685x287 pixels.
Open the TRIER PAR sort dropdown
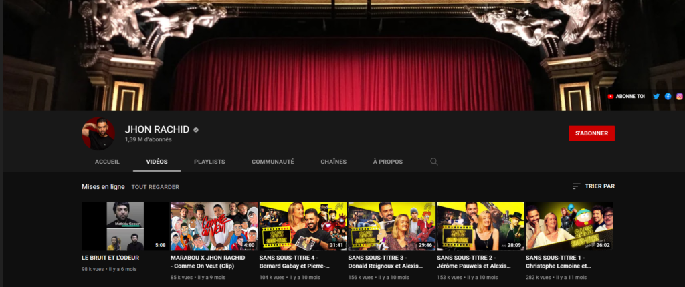(594, 186)
